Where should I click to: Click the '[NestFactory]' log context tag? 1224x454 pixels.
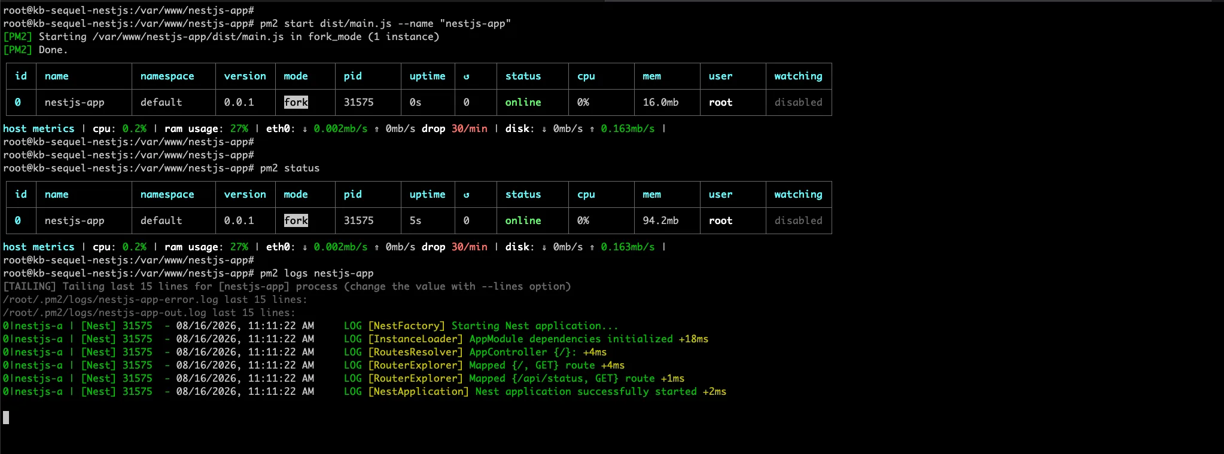(407, 326)
